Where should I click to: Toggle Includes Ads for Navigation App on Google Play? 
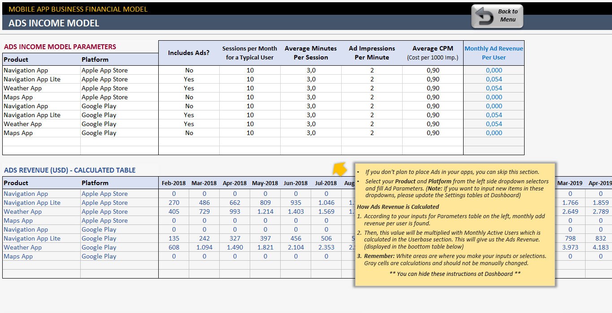pyautogui.click(x=189, y=106)
